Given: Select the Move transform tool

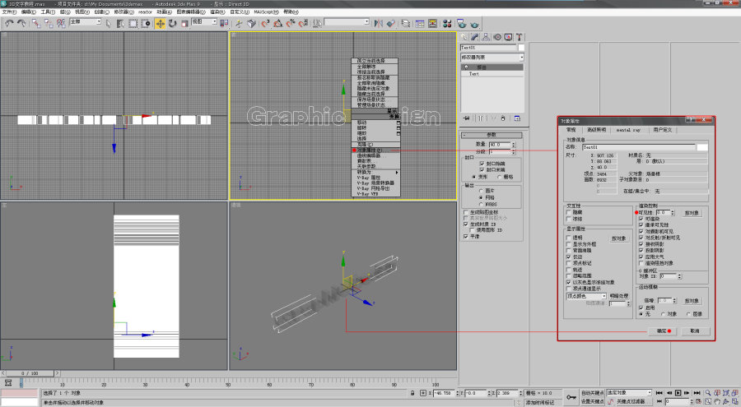Looking at the screenshot, I should [160, 23].
